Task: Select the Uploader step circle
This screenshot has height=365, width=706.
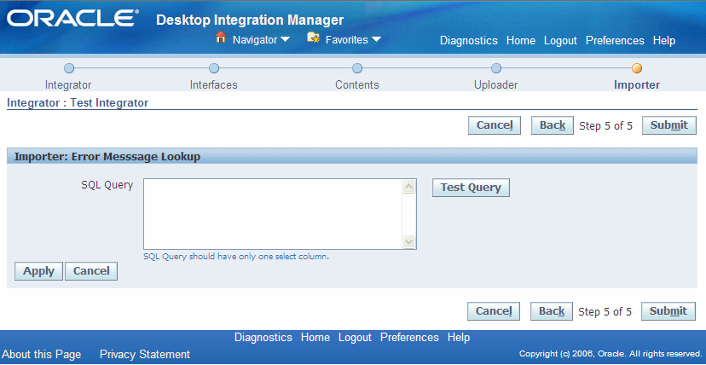Action: pos(495,68)
